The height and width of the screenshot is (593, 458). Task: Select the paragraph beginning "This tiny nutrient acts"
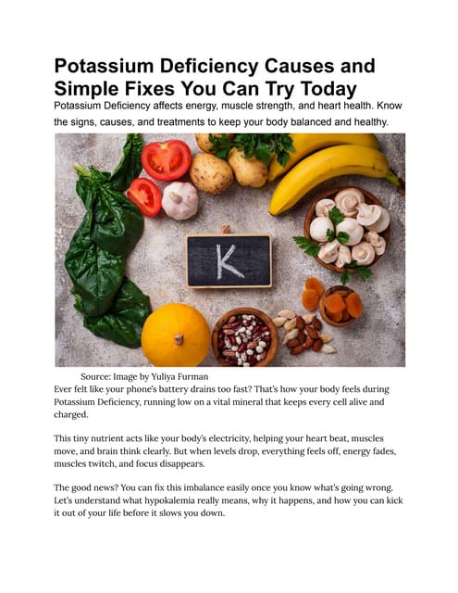(x=225, y=451)
